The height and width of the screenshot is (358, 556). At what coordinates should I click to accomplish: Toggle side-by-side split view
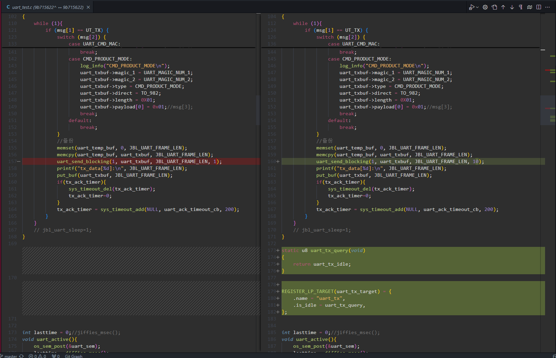click(x=539, y=7)
